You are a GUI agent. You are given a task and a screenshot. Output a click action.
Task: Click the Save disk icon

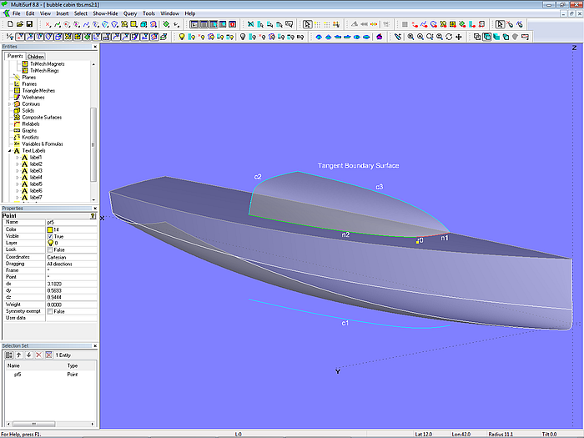[29, 25]
